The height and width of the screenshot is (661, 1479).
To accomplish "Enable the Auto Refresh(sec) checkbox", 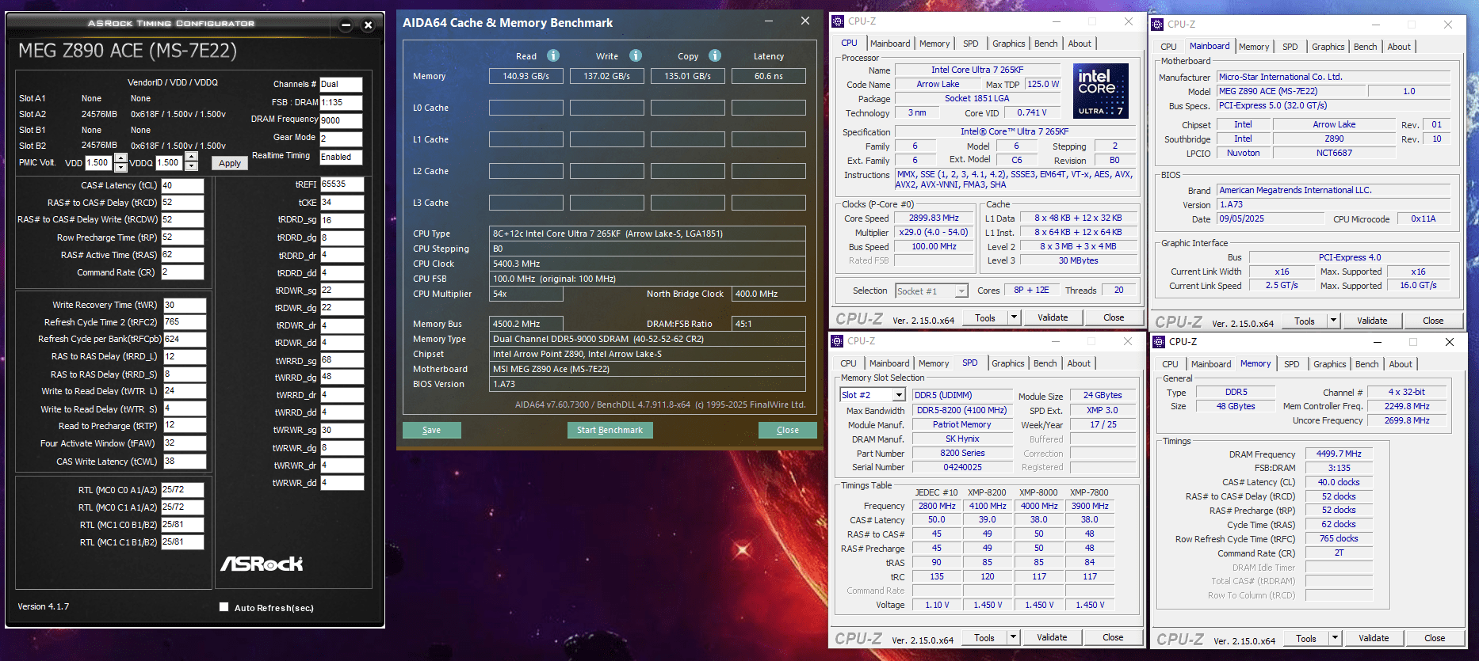I will (x=224, y=607).
